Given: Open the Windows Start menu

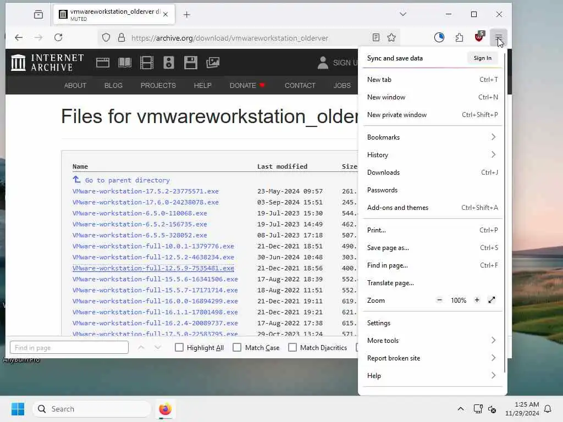Looking at the screenshot, I should point(18,409).
